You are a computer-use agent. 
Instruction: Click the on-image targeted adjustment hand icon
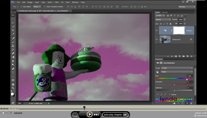(x=157, y=72)
